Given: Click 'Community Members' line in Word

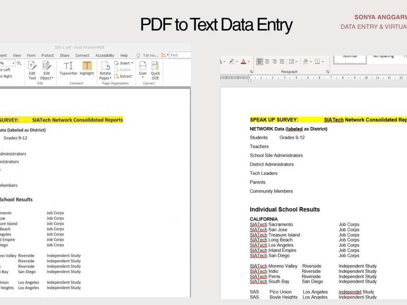Looking at the screenshot, I should pos(271,191).
